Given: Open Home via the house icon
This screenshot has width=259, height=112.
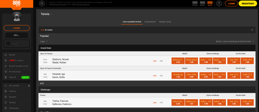Looking at the screenshot, I should 6,55.
